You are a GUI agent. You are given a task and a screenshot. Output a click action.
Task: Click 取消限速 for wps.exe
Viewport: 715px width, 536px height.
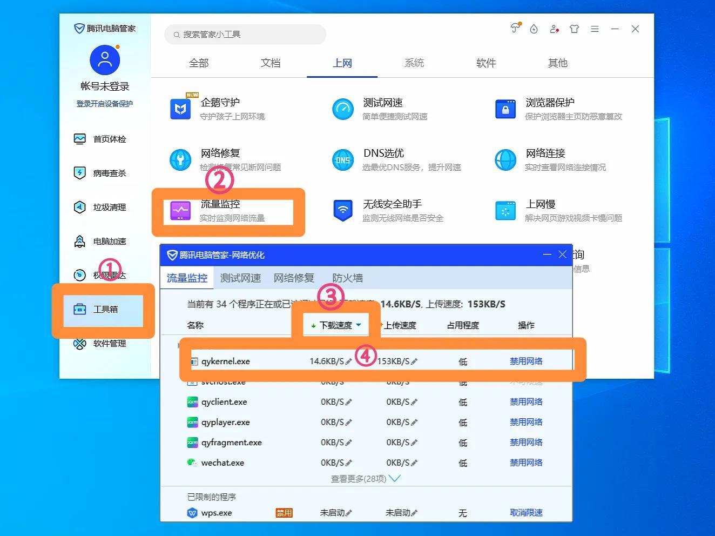tap(526, 513)
